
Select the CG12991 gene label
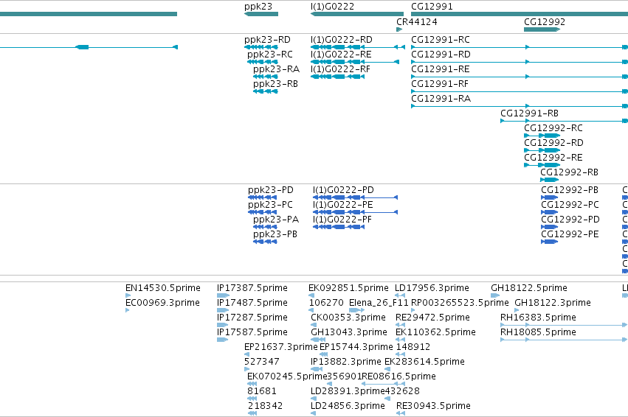pyautogui.click(x=432, y=7)
